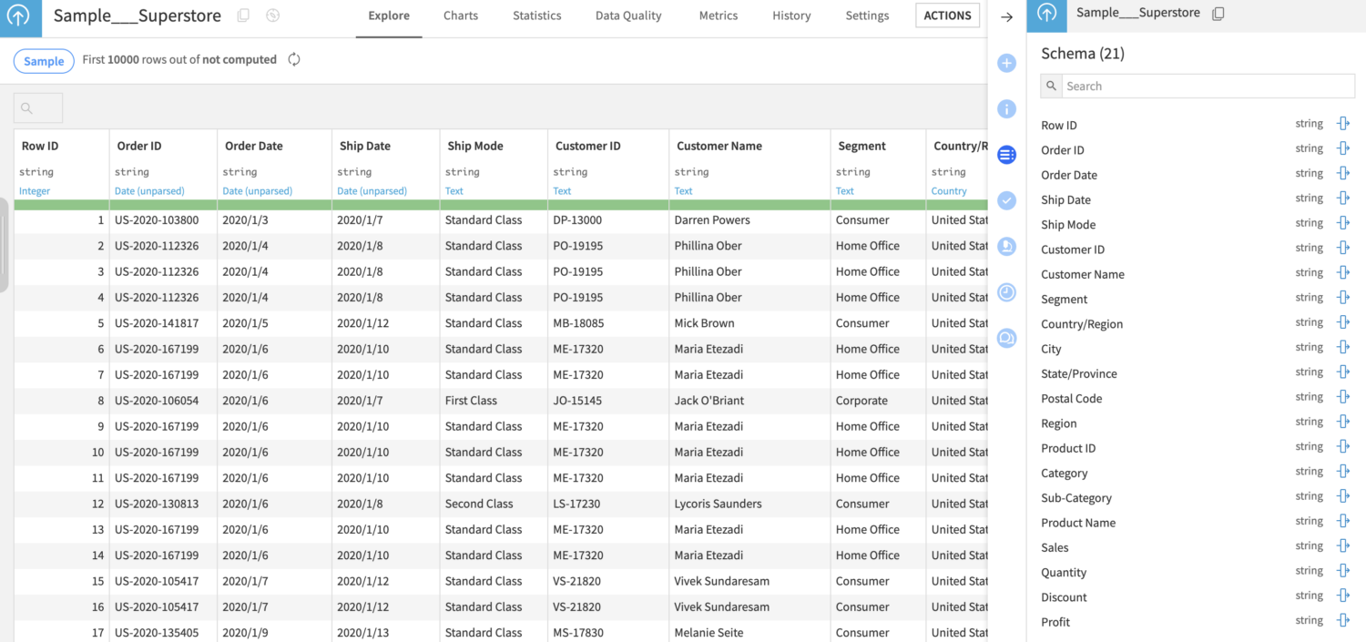1366x642 pixels.
Task: Open the Charts tab
Action: 461,15
